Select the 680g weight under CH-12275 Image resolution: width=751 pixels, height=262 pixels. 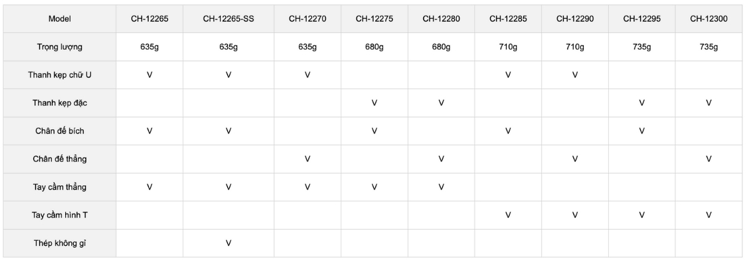pos(374,47)
